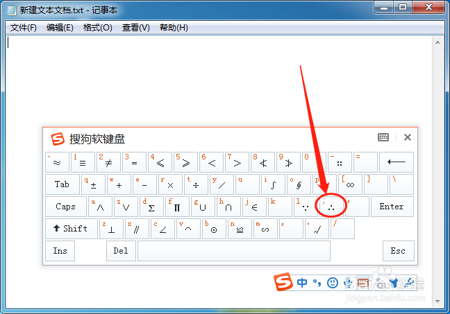Click the ∞ infinity key
The image size is (450, 314).
coord(350,184)
